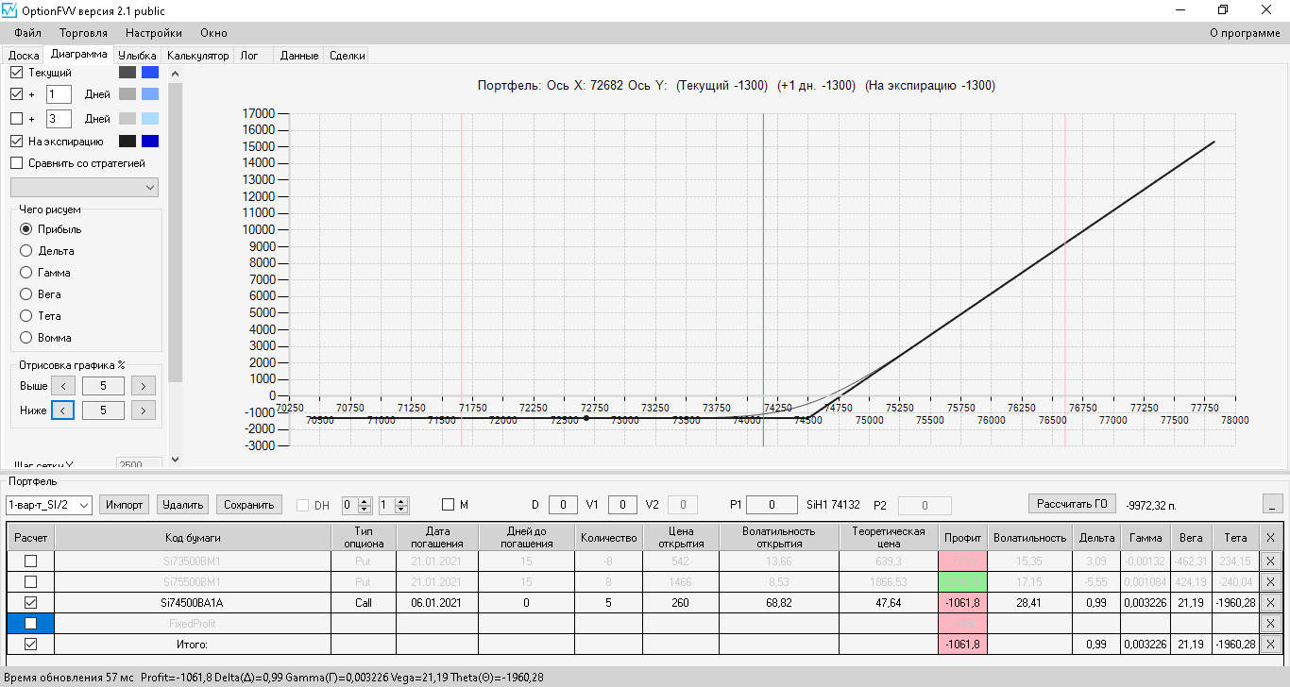The image size is (1290, 687).
Task: Check the Расчет box for Si73500BM1
Action: coord(30,561)
